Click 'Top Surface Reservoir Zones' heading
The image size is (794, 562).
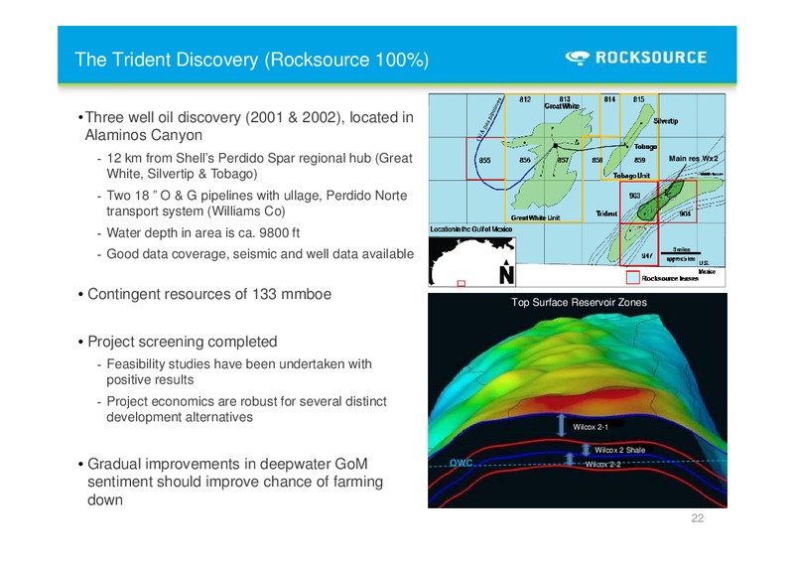(x=579, y=303)
